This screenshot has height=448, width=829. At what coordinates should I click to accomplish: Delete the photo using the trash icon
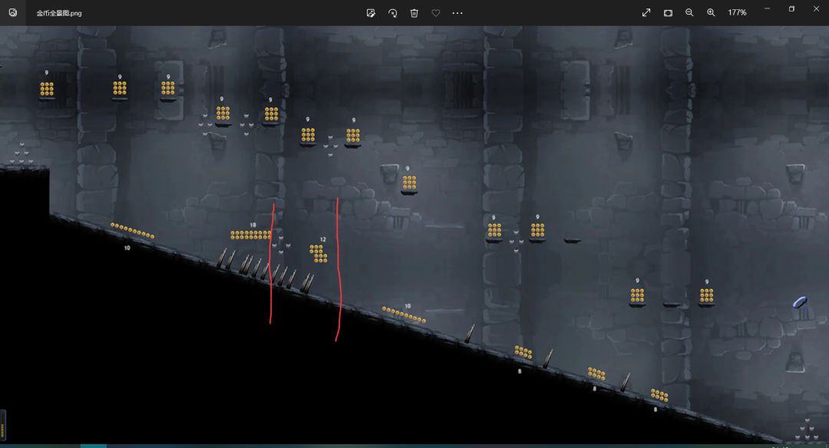coord(414,13)
